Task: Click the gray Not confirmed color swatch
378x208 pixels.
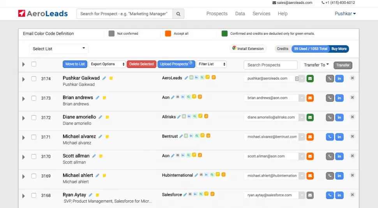Action: click(111, 34)
